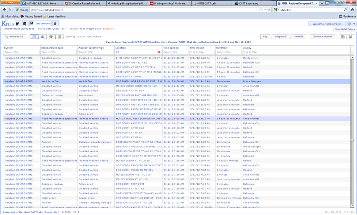This screenshot has height=215, width=357.
Task: Switch to table list view
Action: coord(34,37)
